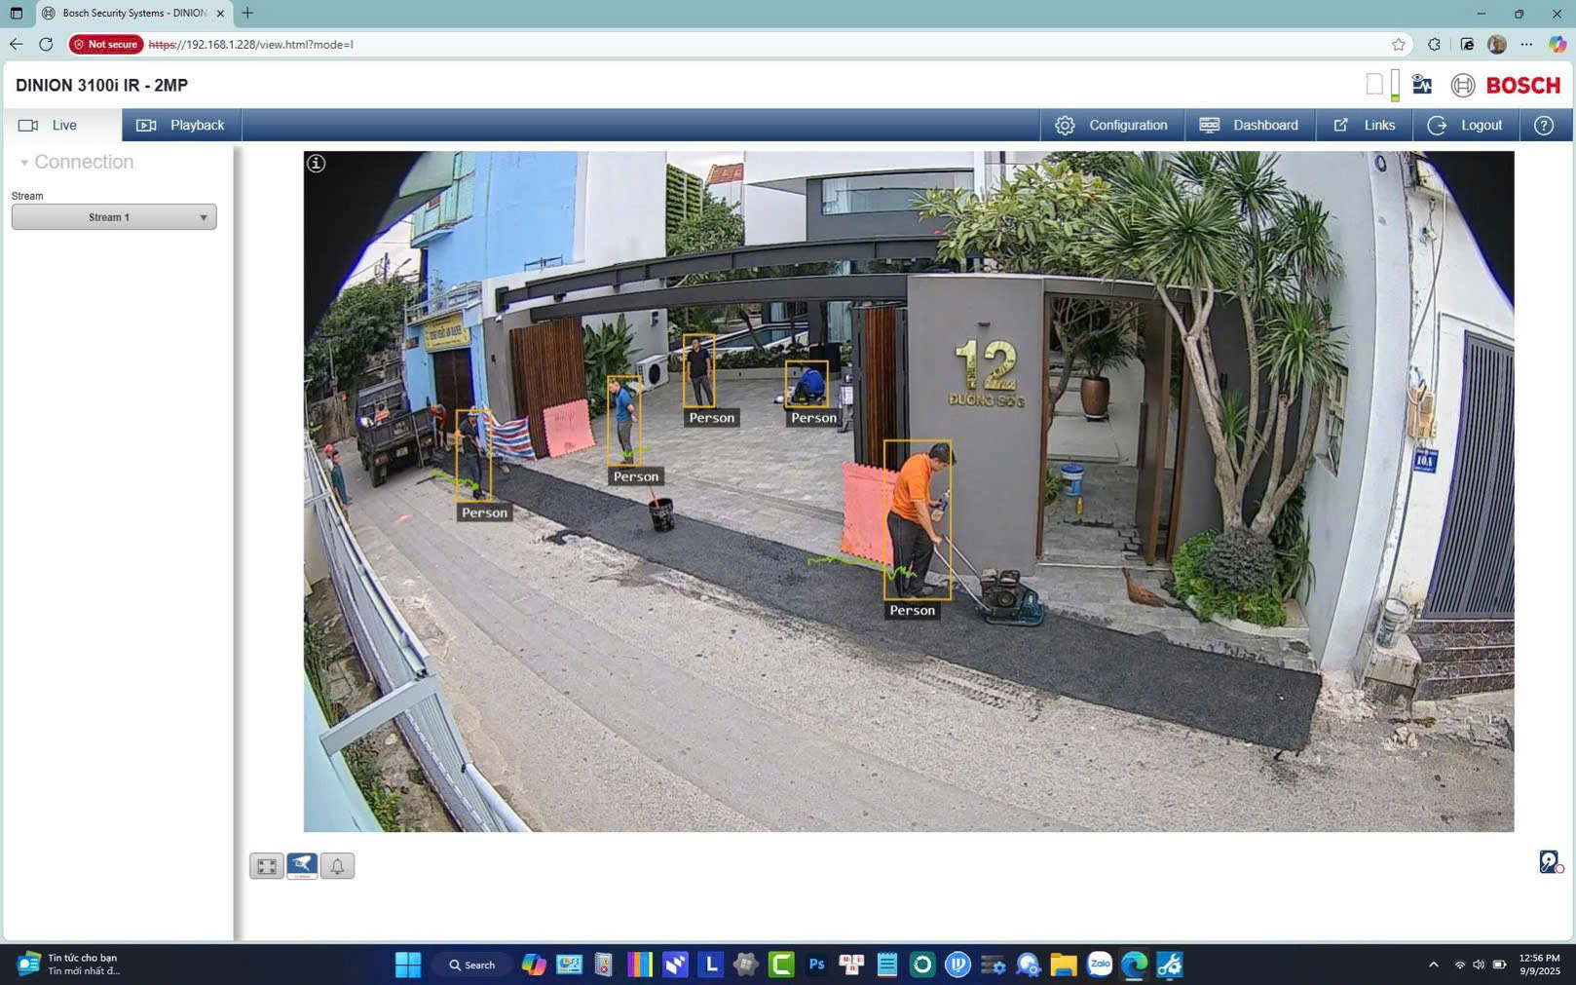1576x985 pixels.
Task: Switch to the Playback tab
Action: (181, 126)
